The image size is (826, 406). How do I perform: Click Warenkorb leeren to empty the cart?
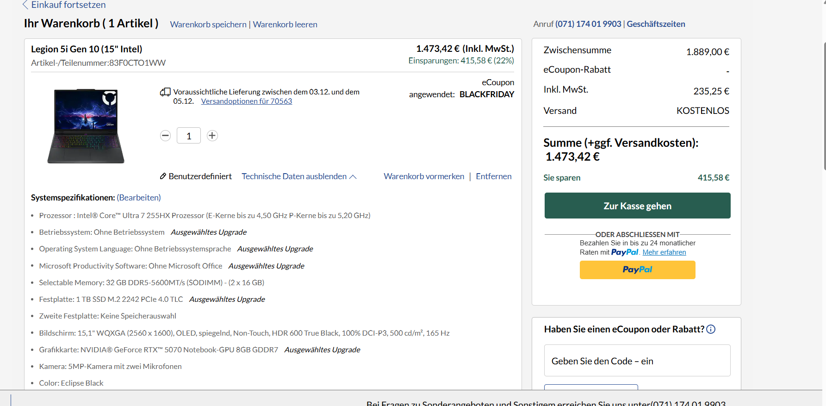coord(285,25)
